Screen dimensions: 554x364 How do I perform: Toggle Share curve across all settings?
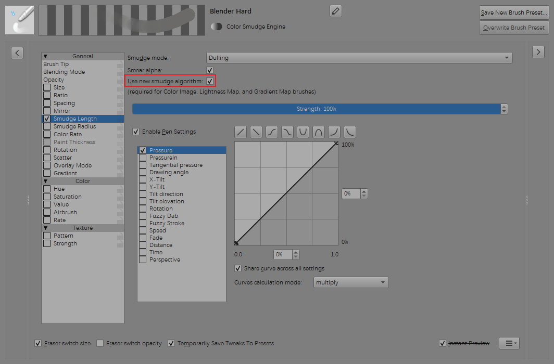pos(238,268)
